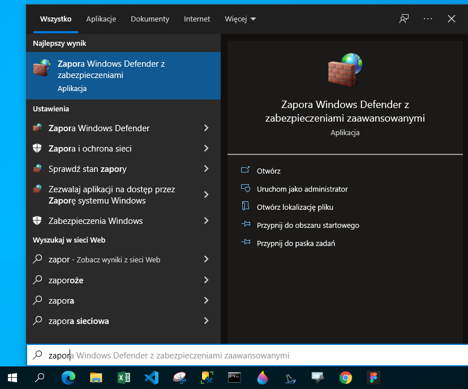Open Zapora i ochrona sieci result
The width and height of the screenshot is (468, 389).
[x=123, y=148]
